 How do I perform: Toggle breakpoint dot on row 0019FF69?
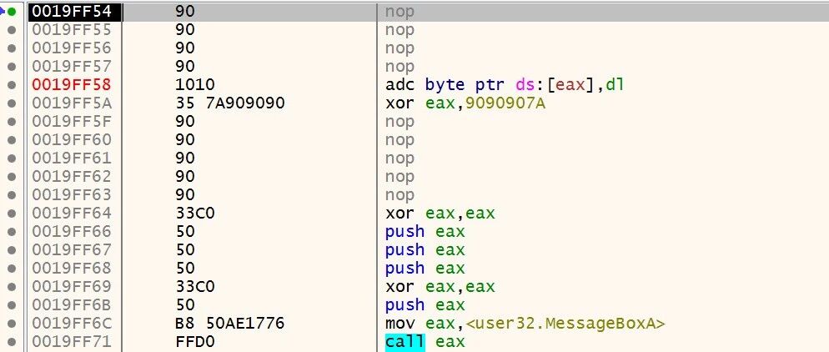12,286
